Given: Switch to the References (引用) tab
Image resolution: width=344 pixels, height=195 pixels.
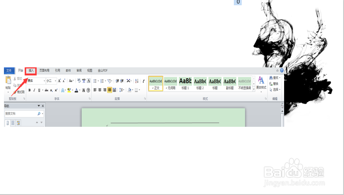Looking at the screenshot, I should 58,71.
